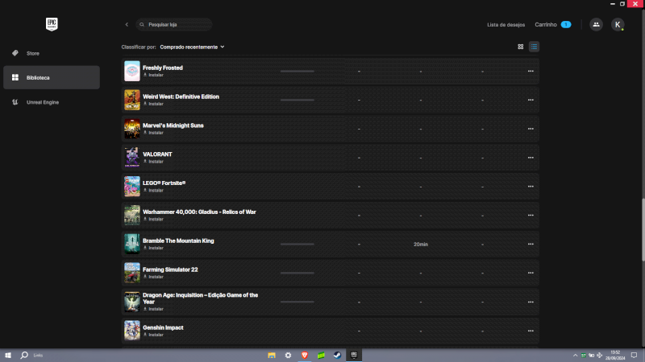The height and width of the screenshot is (362, 645).
Task: Open options menu for Freshly Frosted
Action: (x=531, y=72)
